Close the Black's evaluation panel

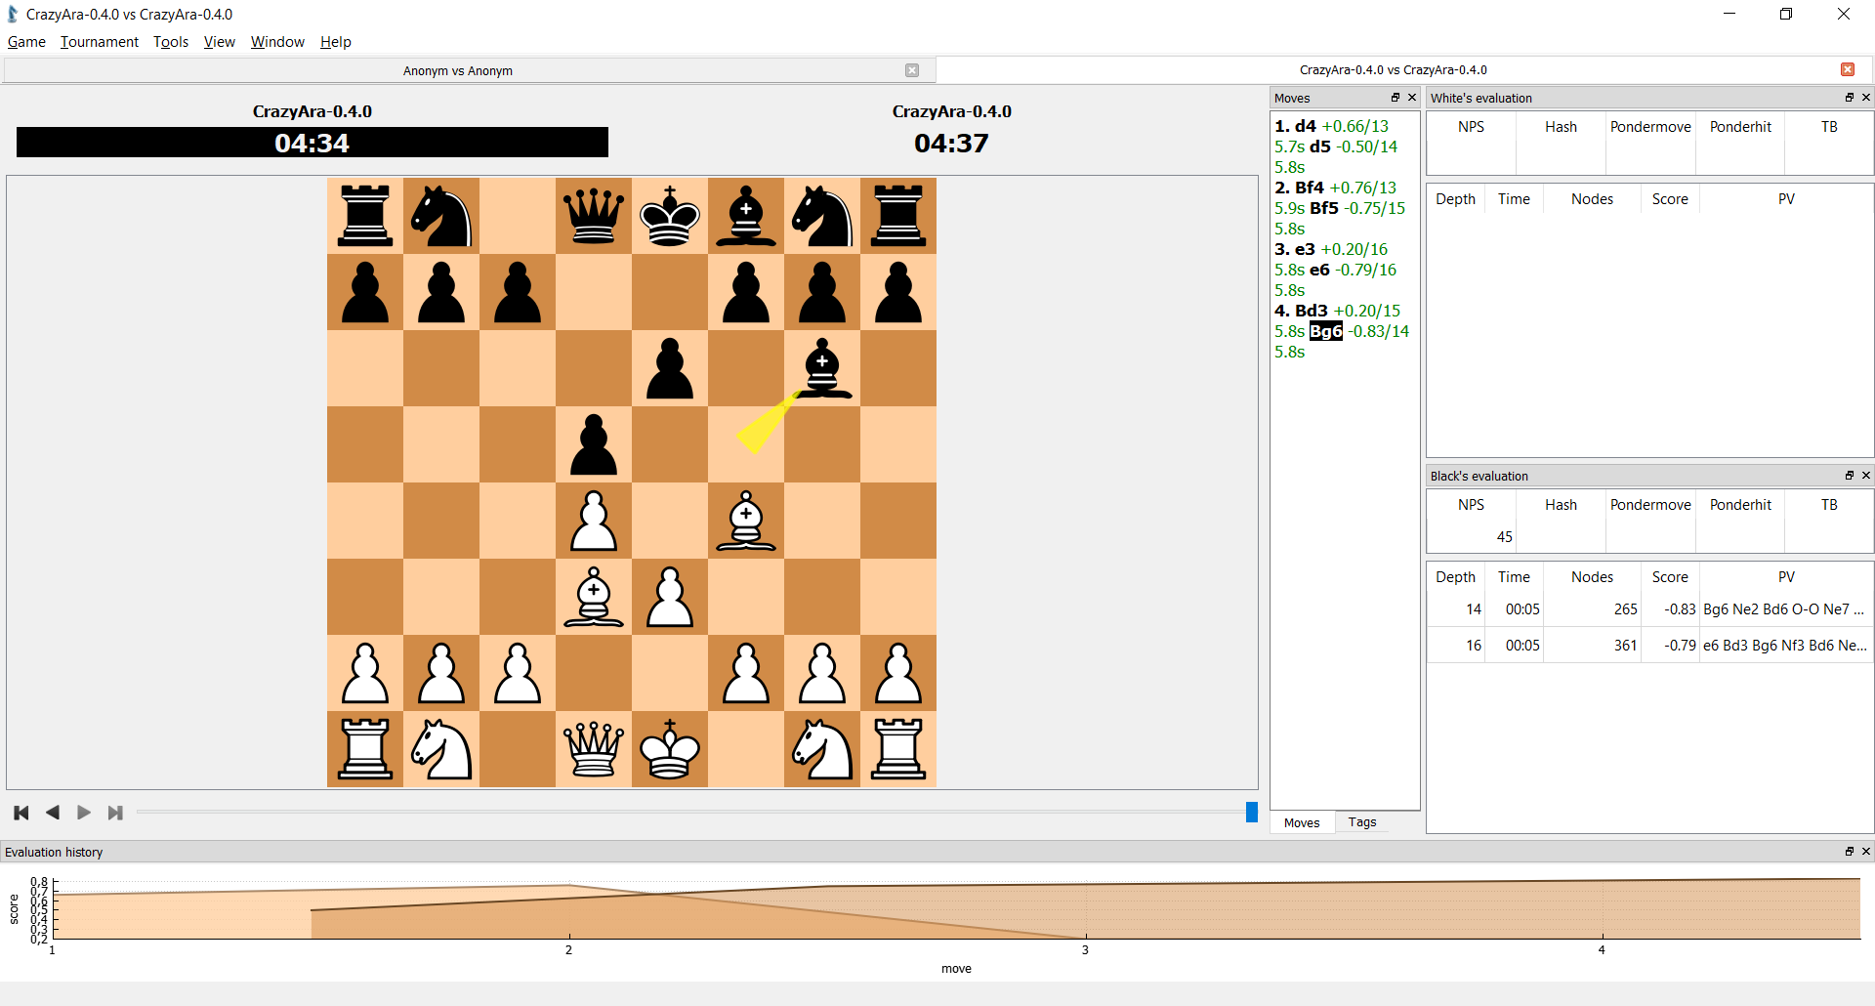(x=1866, y=476)
